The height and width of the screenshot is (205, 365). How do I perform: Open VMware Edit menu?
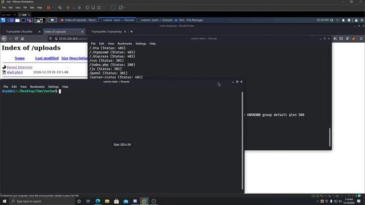(11, 7)
